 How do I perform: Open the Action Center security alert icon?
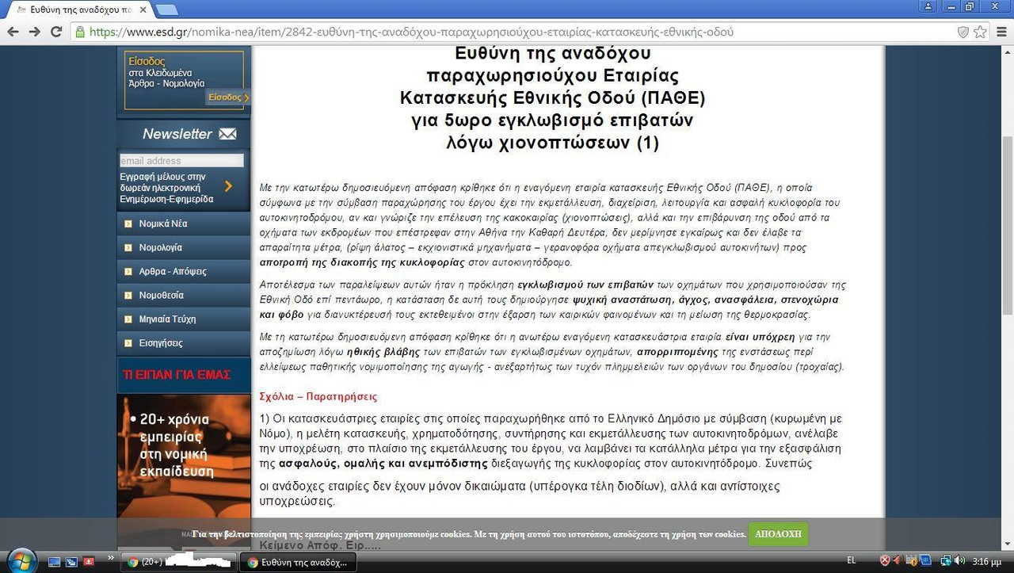(x=884, y=560)
